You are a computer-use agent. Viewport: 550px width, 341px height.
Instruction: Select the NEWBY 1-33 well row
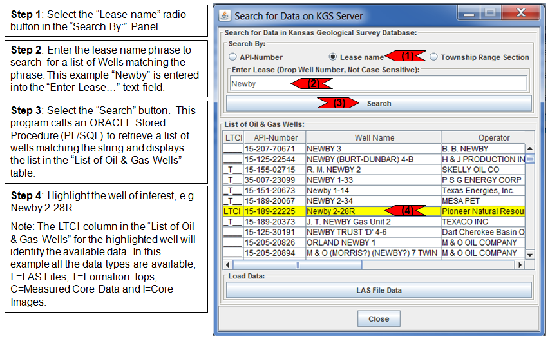coord(374,180)
